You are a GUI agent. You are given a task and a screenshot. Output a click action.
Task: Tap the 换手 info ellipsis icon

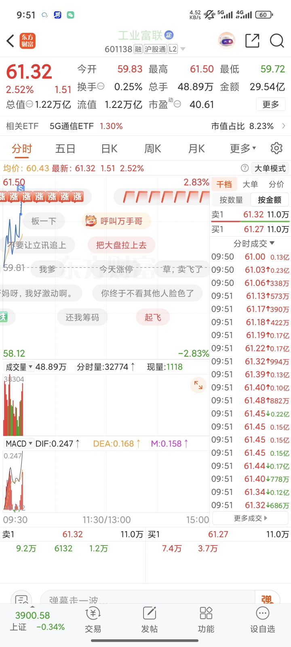[101, 86]
